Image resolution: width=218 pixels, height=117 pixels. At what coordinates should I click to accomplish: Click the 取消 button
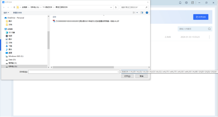[141, 76]
